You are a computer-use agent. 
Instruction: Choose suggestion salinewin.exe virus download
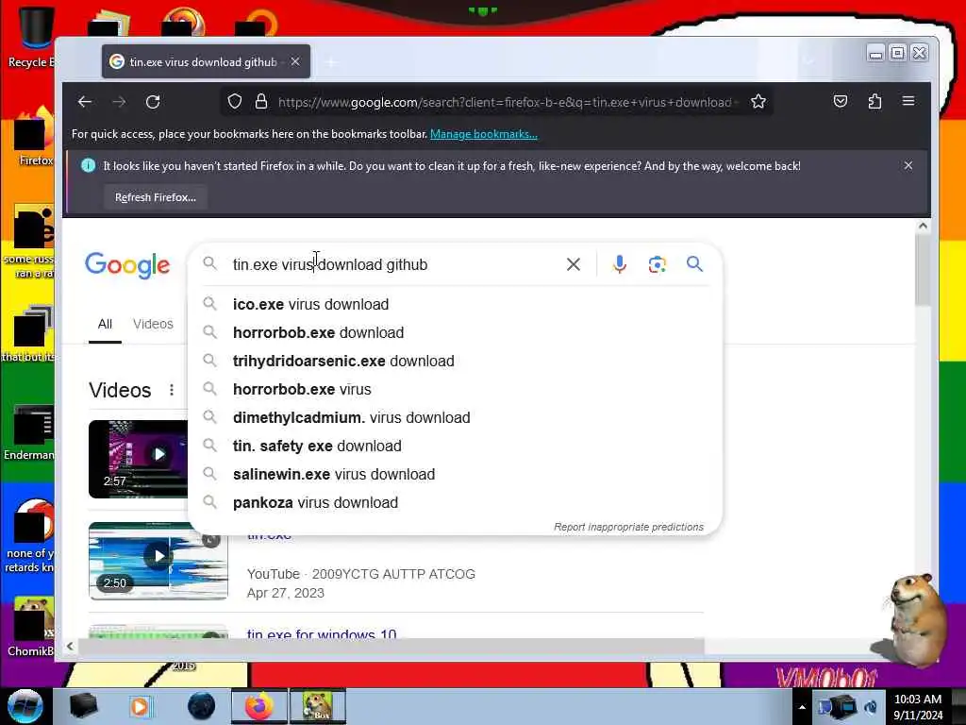pos(454,475)
